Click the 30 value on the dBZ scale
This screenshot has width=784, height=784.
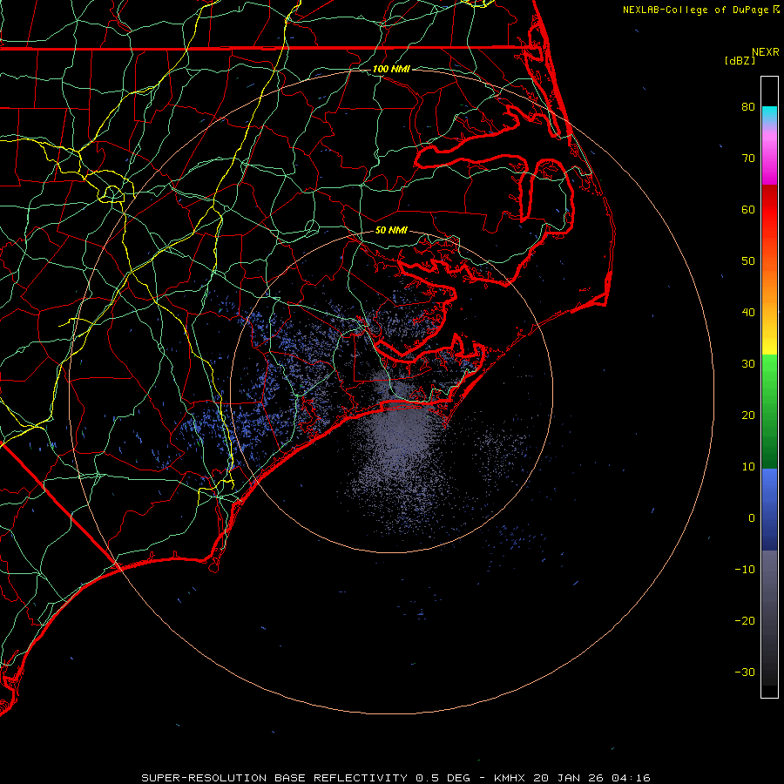tap(748, 364)
